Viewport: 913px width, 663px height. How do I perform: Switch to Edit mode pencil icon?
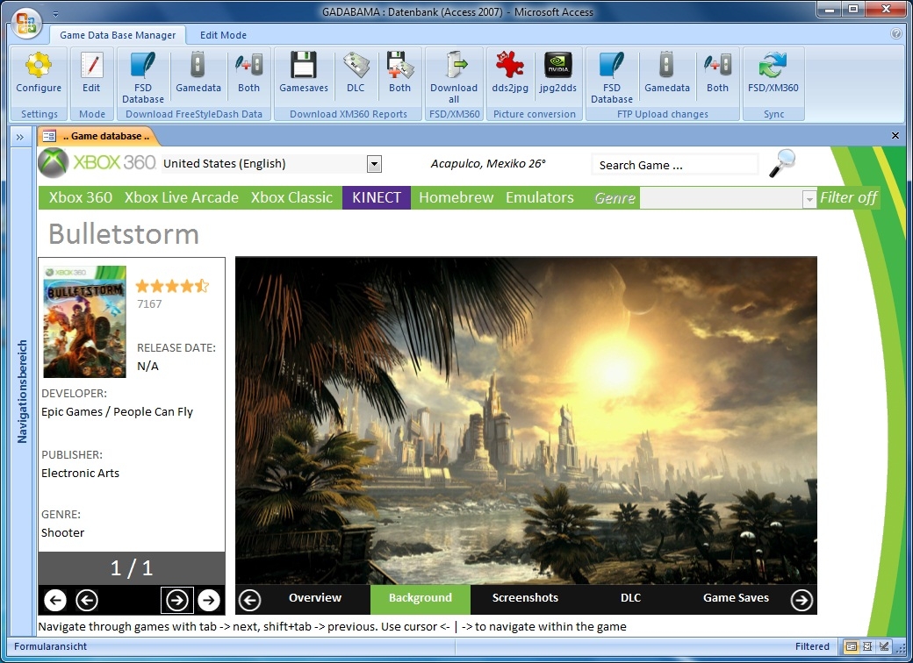tap(90, 73)
